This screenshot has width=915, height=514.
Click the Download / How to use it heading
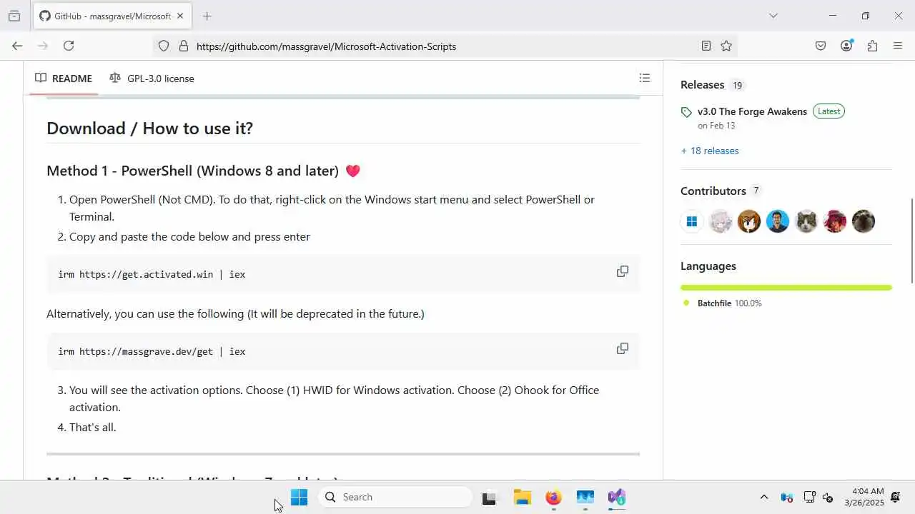pyautogui.click(x=149, y=128)
